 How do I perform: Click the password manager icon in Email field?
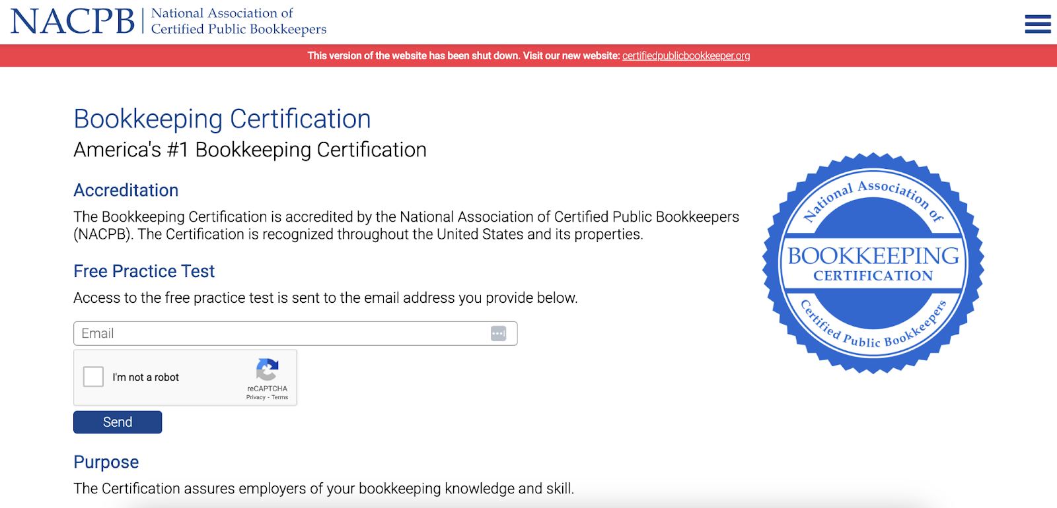click(498, 334)
